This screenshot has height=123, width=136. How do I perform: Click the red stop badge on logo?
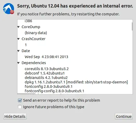click(12, 12)
